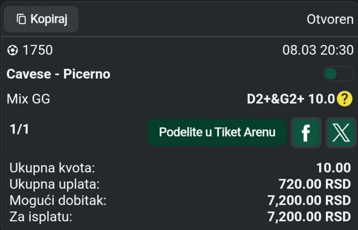Click the Za isplatu label
This screenshot has height=230, width=358.
41,216
